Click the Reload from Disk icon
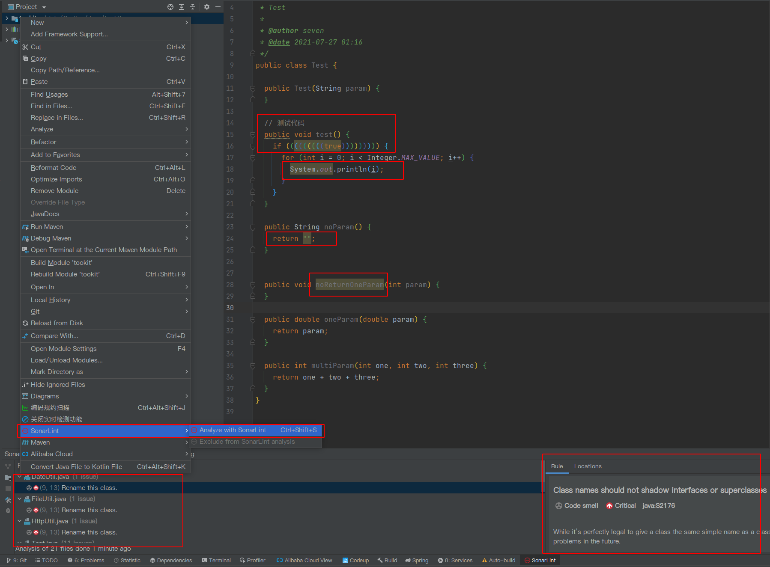This screenshot has width=770, height=567. click(x=25, y=323)
